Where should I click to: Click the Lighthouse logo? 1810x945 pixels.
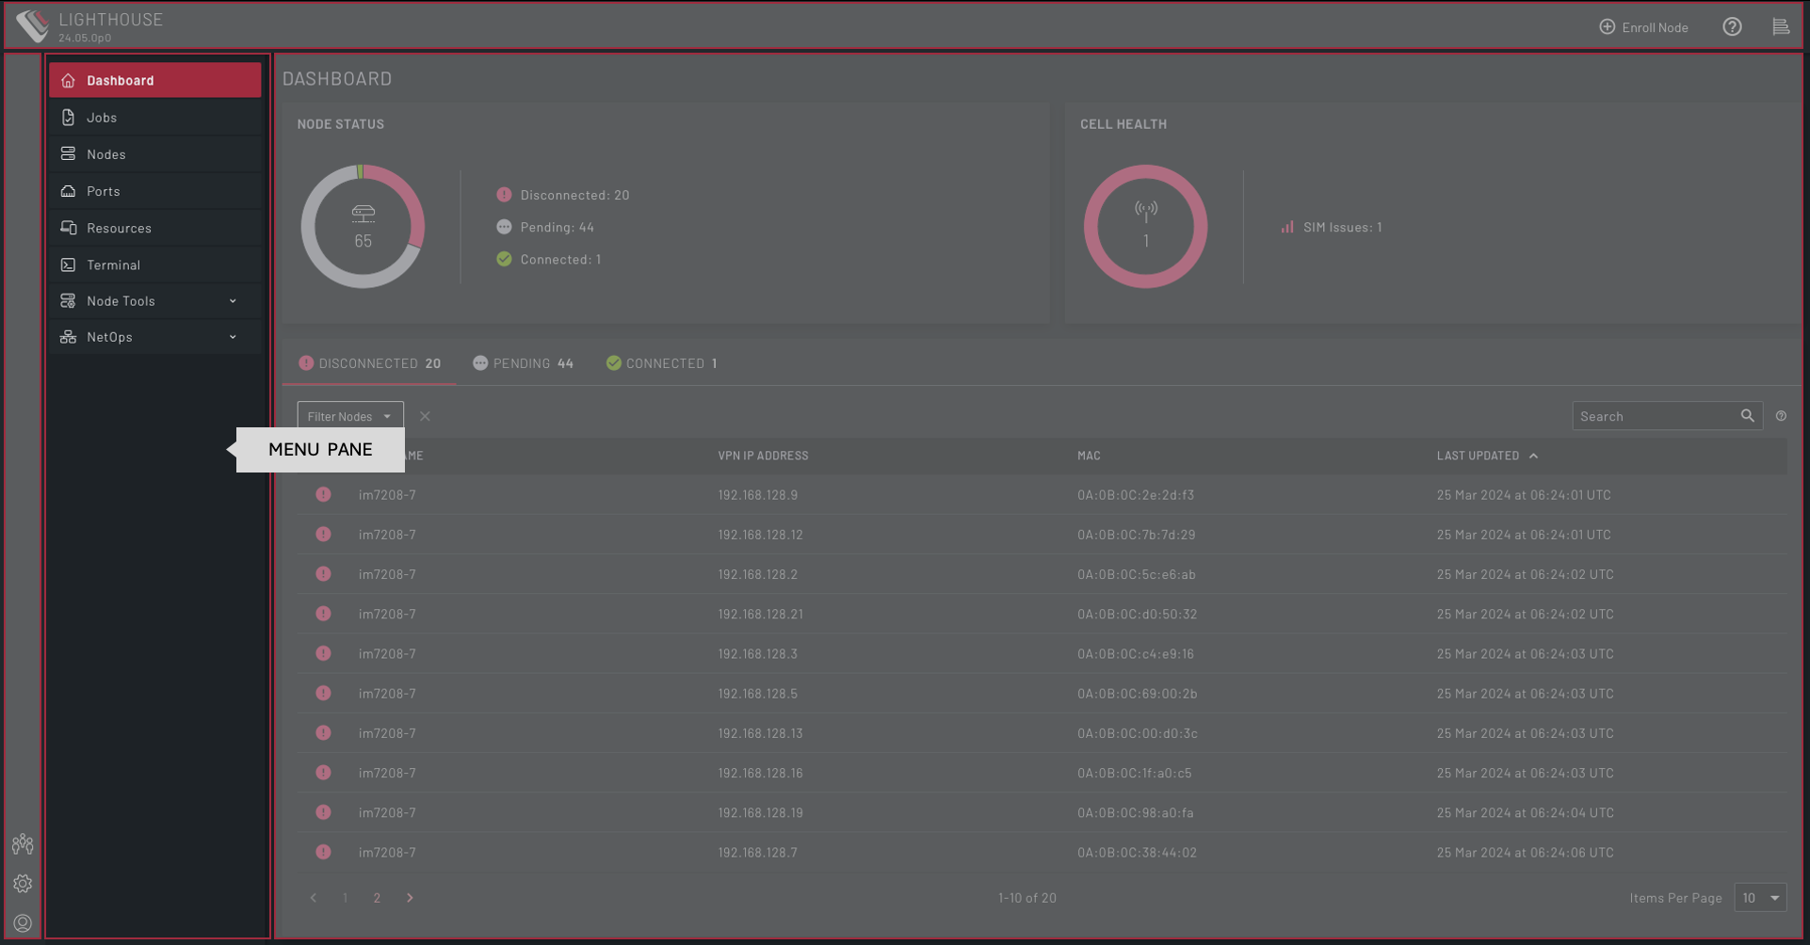(x=34, y=25)
